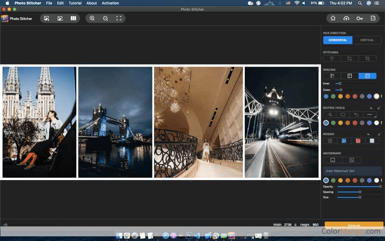The height and width of the screenshot is (241, 385).
Task: Open the File menu
Action: pos(49,3)
